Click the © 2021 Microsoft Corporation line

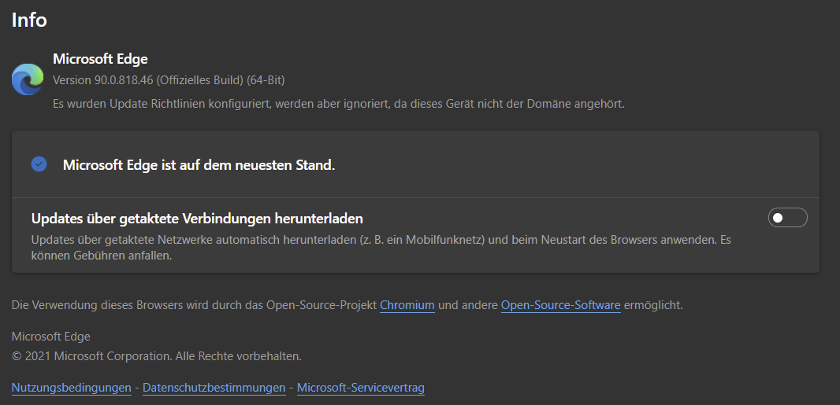156,356
